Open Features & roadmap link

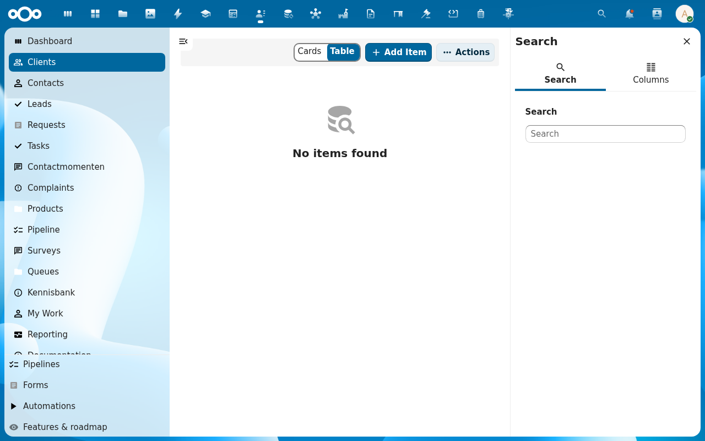click(85, 427)
